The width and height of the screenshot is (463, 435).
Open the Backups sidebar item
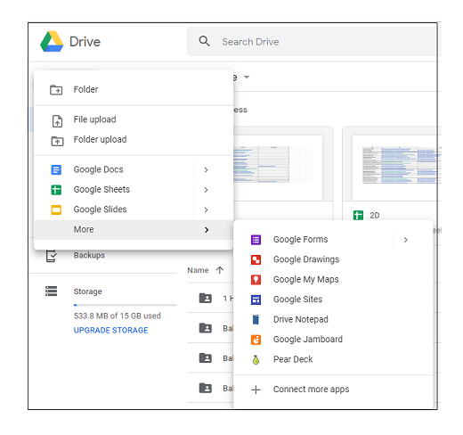point(89,255)
